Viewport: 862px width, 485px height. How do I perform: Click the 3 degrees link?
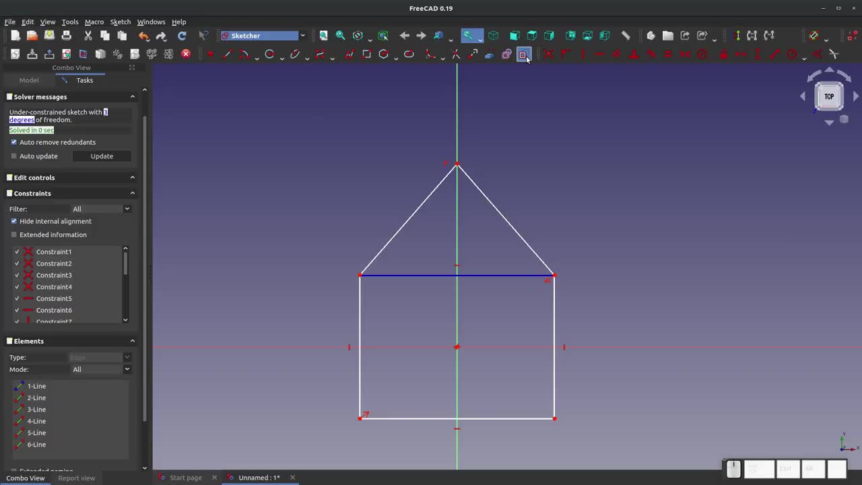coord(59,116)
